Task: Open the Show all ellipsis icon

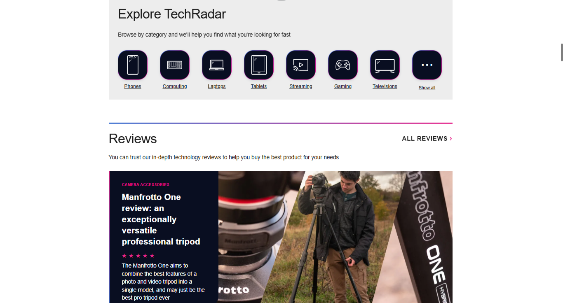Action: [x=427, y=65]
